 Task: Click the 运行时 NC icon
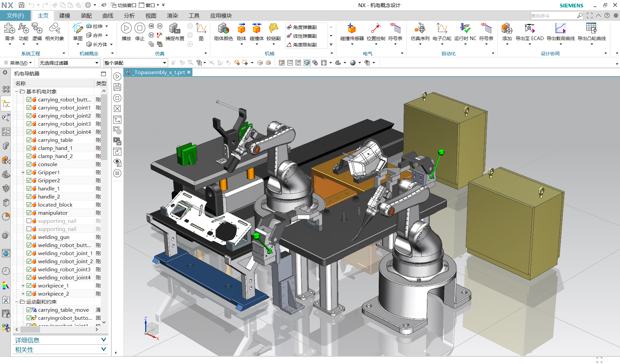coord(465,28)
